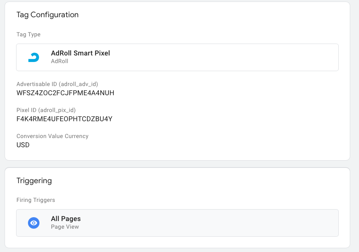Screen dimensions: 359x252
Task: Select the Pixel ID value F4K4RME4UFEOPHTCDZBU4Y
Action: (64, 119)
